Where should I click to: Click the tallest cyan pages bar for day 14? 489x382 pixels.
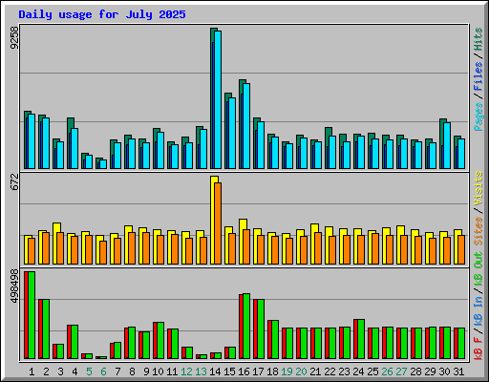218,99
